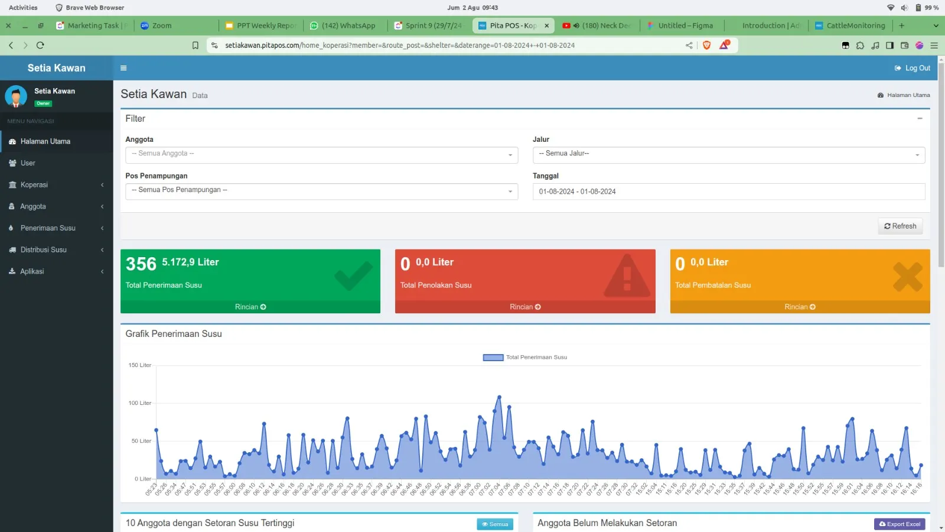Viewport: 945px width, 532px height.
Task: Open the Semua Pos Penampungan dropdown
Action: click(x=321, y=192)
